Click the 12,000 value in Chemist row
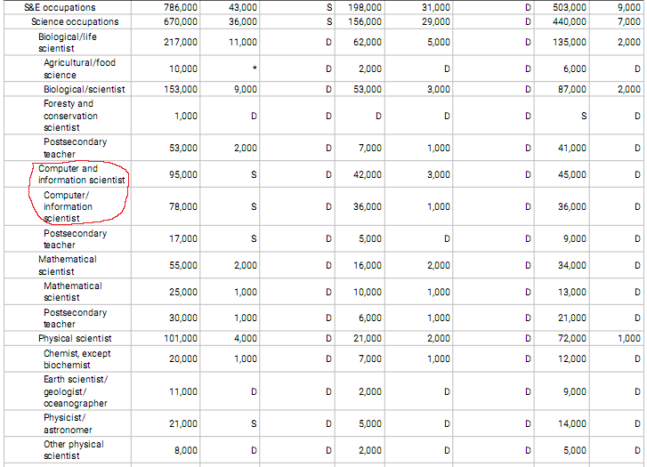 [x=572, y=358]
